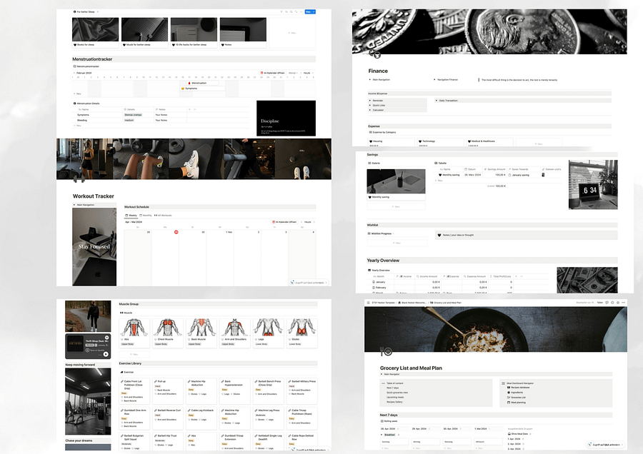Open the Chest Muscle group card
This screenshot has width=643, height=454.
pyautogui.click(x=168, y=333)
